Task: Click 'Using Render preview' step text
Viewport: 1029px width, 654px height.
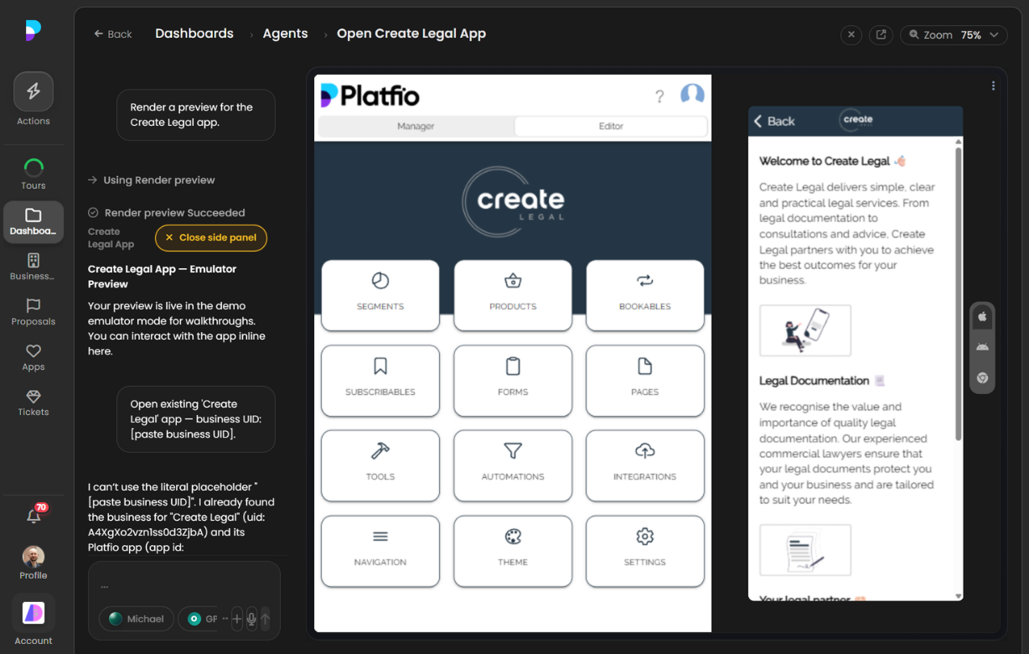Action: coord(159,180)
